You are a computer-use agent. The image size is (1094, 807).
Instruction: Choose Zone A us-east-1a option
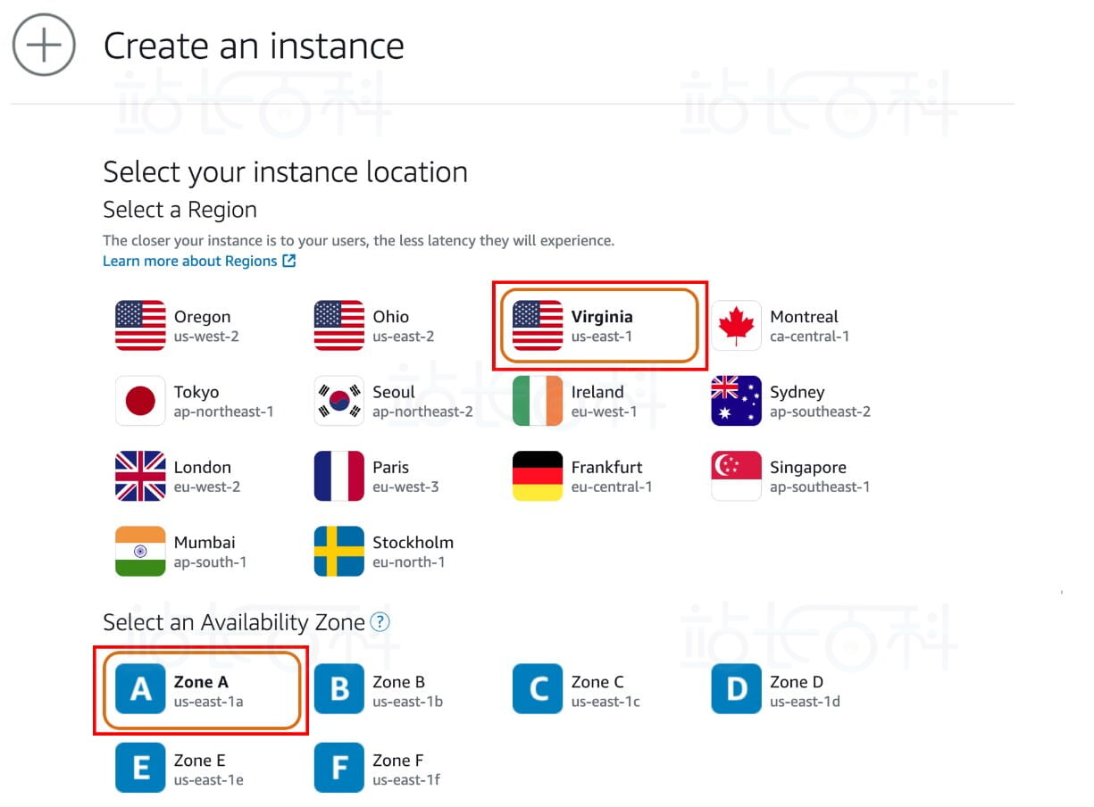point(202,690)
